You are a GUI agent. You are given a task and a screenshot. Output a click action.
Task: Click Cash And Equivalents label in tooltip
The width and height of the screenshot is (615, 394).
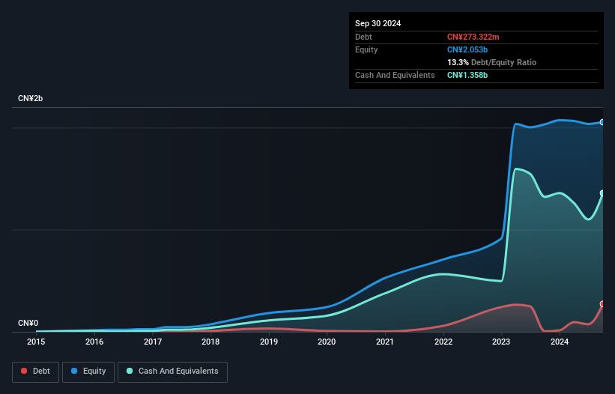coord(395,75)
